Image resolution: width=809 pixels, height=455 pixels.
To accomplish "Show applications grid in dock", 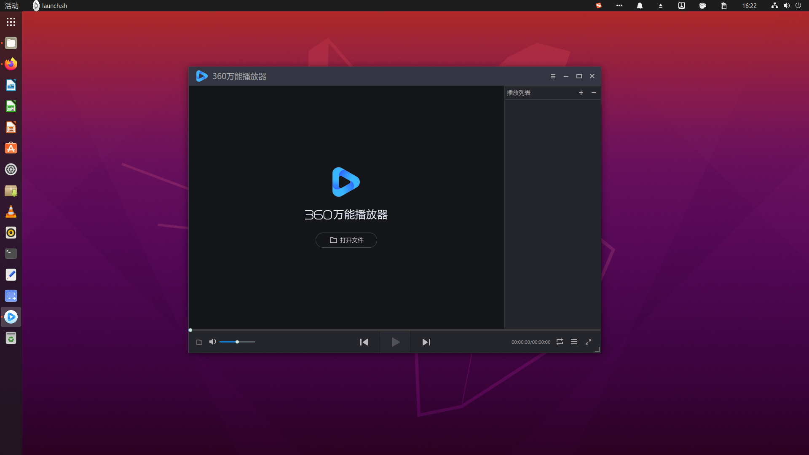I will point(11,22).
